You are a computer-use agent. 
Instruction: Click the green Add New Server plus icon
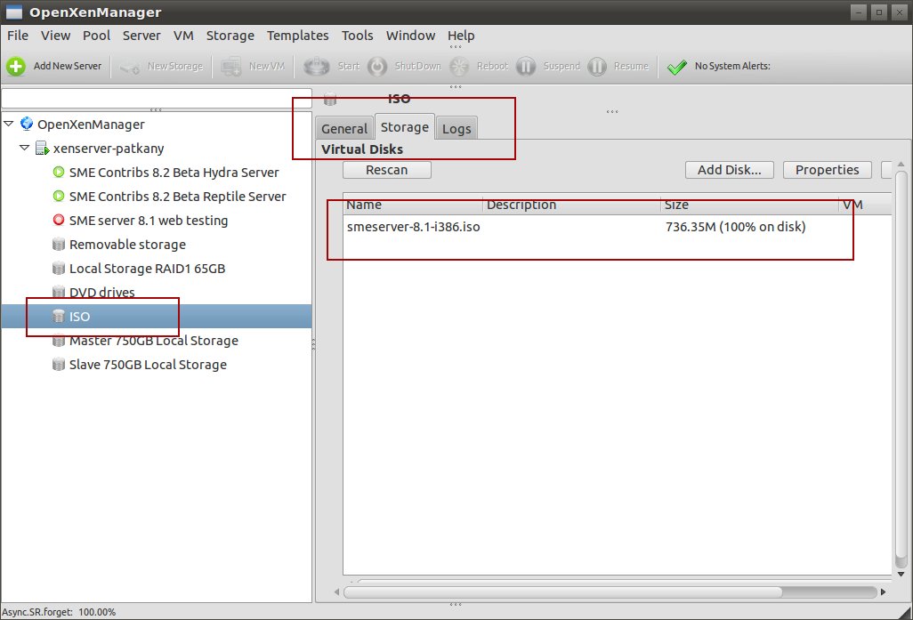point(16,67)
